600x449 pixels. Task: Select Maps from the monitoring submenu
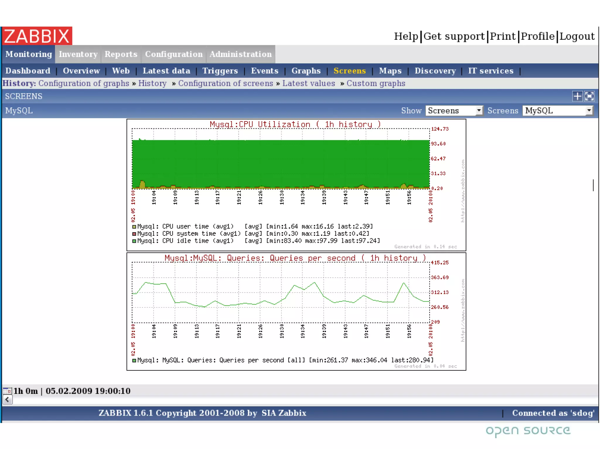(390, 71)
